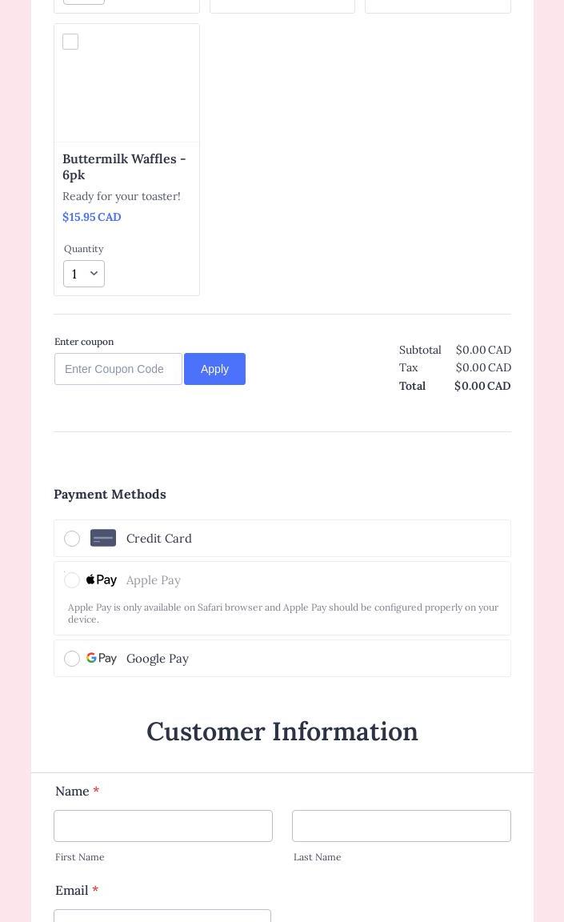Select the Credit Card radio button
564x922 pixels.
(x=72, y=539)
